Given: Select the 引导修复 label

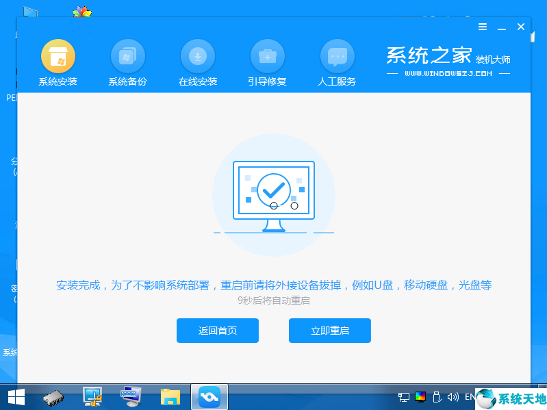Looking at the screenshot, I should [x=267, y=81].
